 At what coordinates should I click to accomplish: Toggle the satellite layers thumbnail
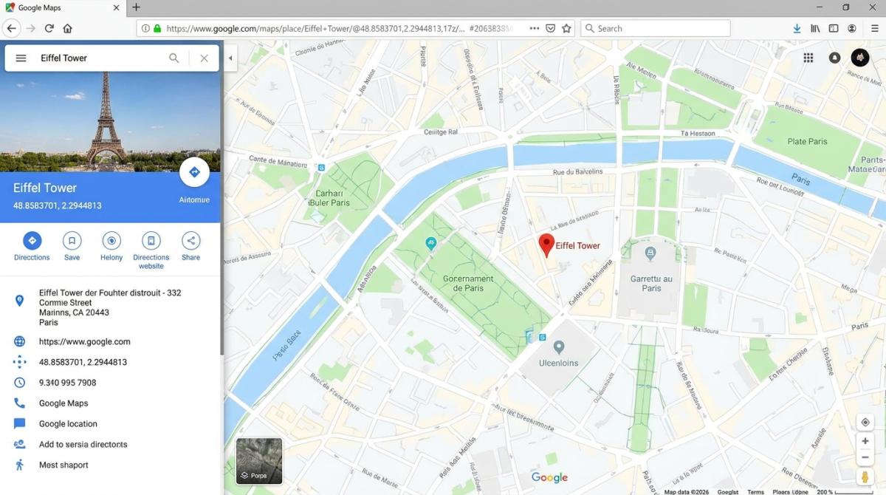coord(259,461)
